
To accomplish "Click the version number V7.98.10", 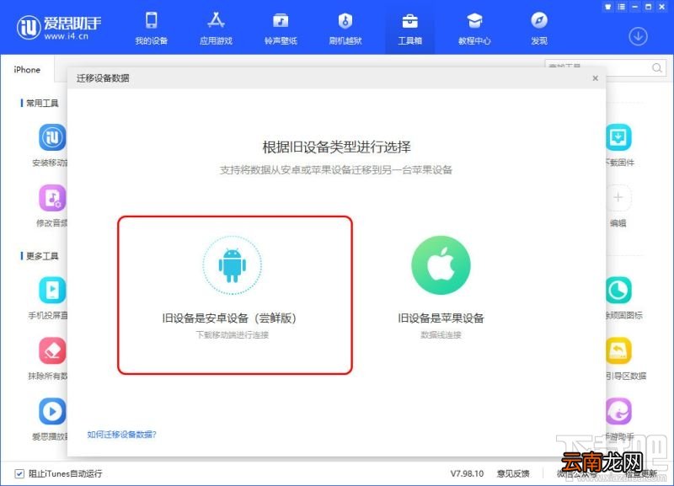I will pyautogui.click(x=467, y=473).
